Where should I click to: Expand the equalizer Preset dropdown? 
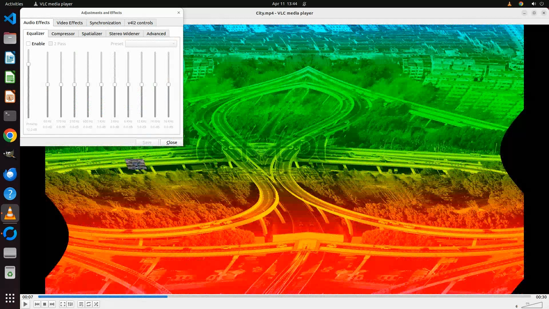[151, 44]
